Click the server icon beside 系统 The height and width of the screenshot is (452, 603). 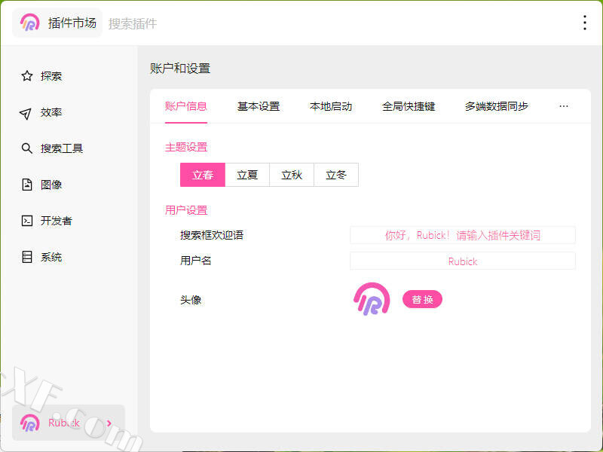click(x=27, y=257)
